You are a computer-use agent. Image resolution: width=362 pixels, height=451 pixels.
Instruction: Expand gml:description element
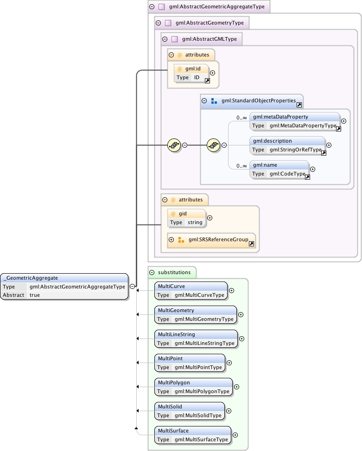click(329, 145)
